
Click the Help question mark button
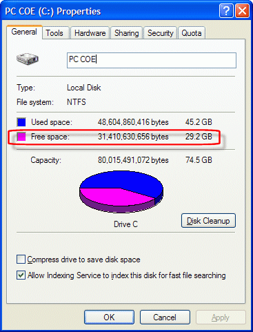pyautogui.click(x=226, y=11)
